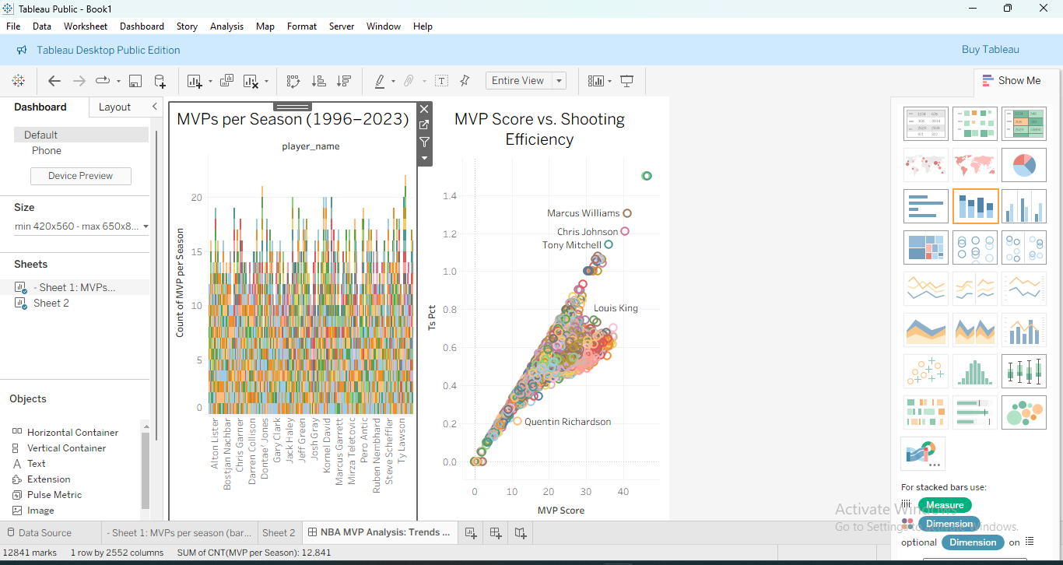Open the Worksheet menu
Screen dimensions: 1063x565
coord(86,26)
